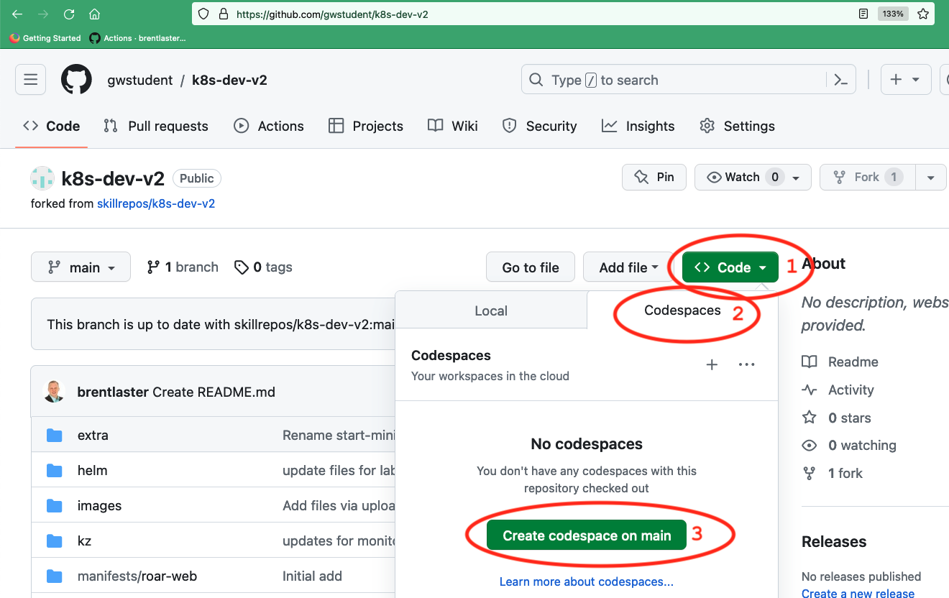
Task: Bookmark this page with star icon
Action: [x=923, y=14]
